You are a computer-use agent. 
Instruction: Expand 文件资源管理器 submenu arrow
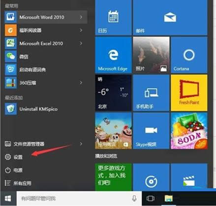click(x=81, y=144)
